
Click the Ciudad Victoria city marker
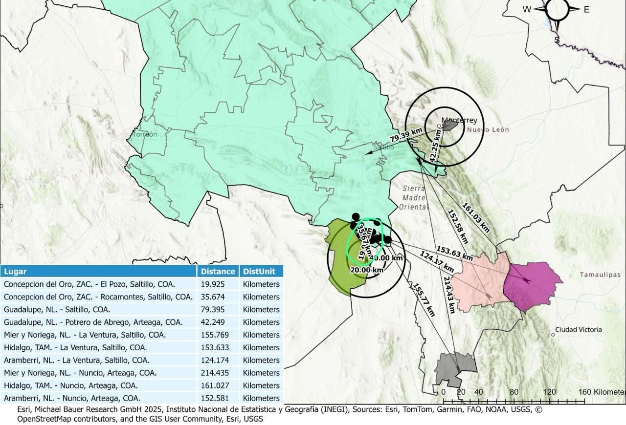(x=553, y=335)
